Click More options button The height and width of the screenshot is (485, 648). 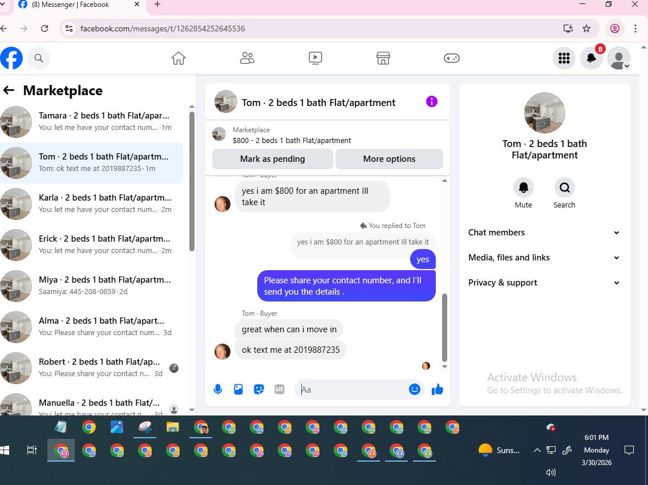pos(389,159)
